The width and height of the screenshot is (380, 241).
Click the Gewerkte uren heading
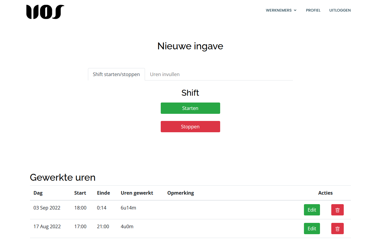click(x=63, y=177)
